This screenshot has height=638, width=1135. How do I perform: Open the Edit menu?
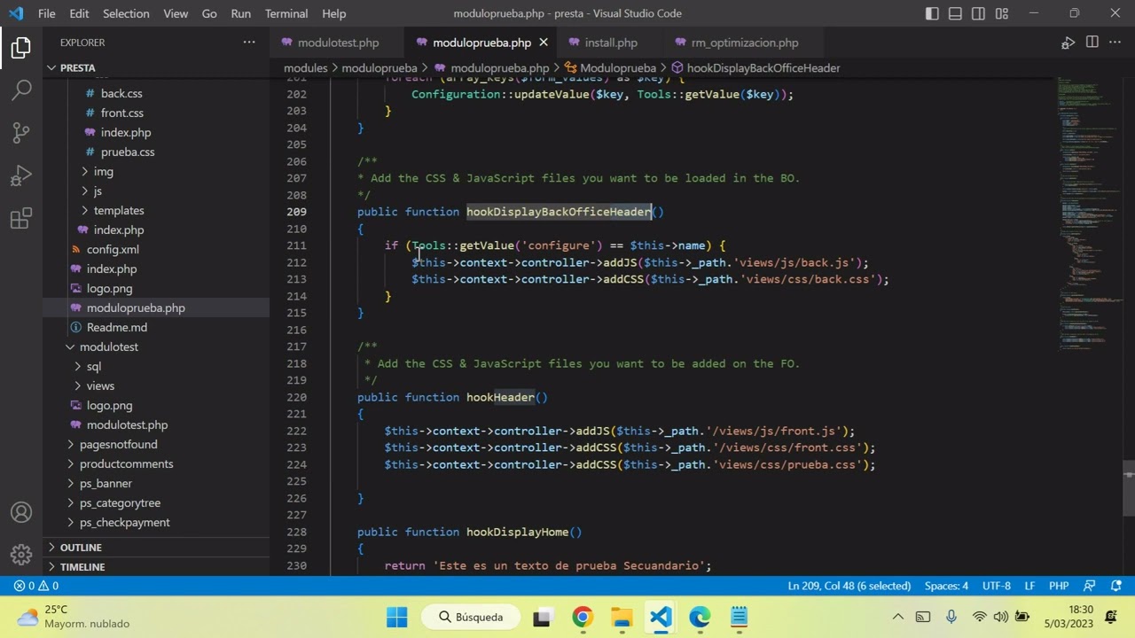(79, 13)
